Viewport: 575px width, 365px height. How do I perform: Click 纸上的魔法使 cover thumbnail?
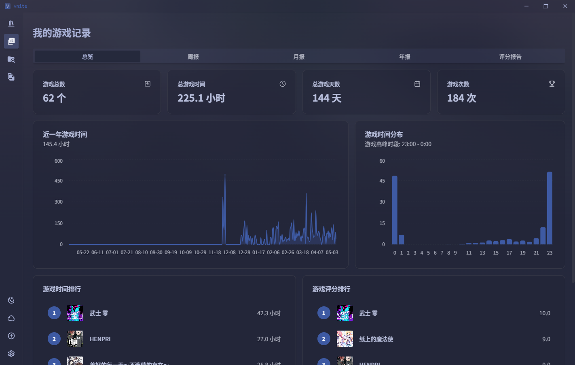pyautogui.click(x=345, y=339)
